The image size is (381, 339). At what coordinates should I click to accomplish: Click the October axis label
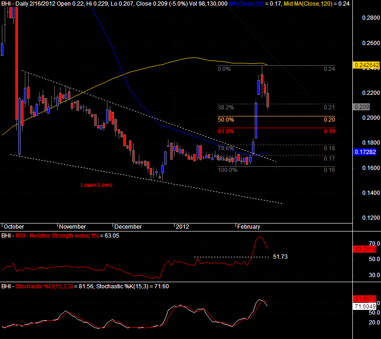[x=13, y=226]
